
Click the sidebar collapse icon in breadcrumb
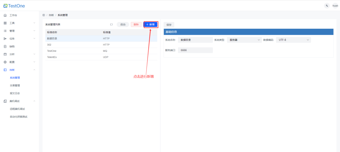(44, 15)
